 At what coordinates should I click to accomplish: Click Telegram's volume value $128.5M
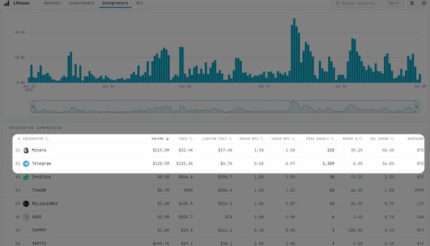(x=161, y=163)
